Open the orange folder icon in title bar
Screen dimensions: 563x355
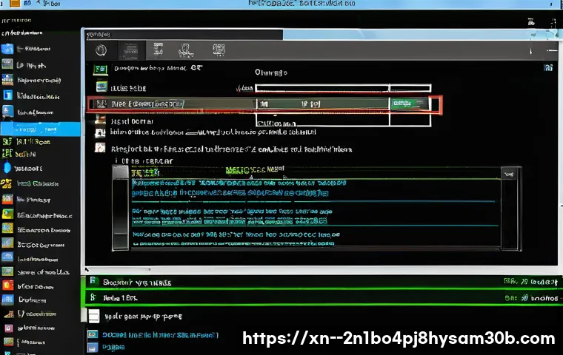35,4
